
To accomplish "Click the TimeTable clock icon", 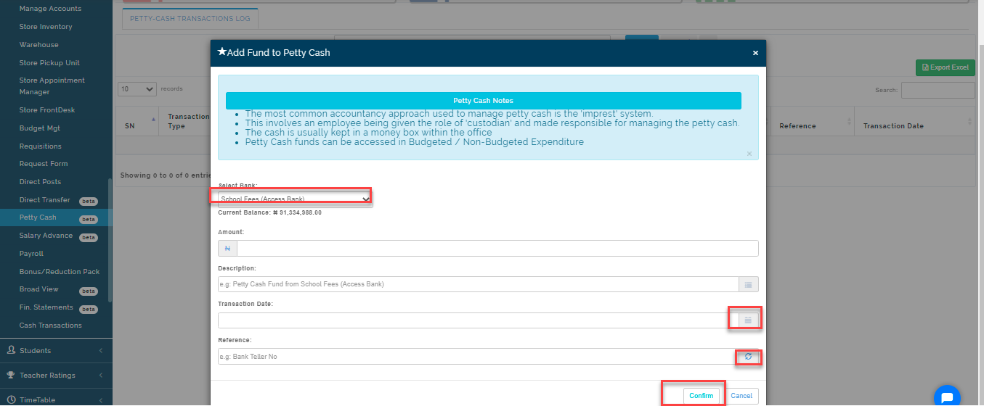I will click(11, 399).
